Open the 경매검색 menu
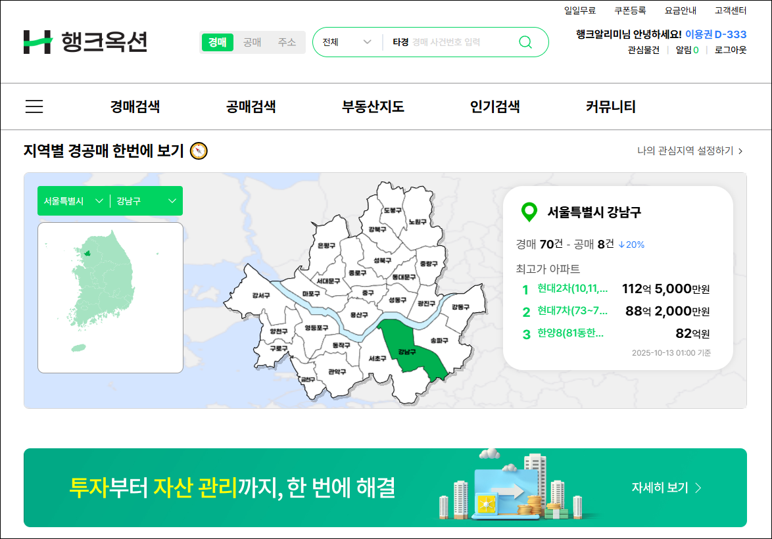 (135, 106)
